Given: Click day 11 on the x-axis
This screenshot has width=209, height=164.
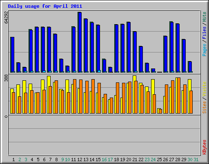Looking at the screenshot, I should tap(73, 159).
